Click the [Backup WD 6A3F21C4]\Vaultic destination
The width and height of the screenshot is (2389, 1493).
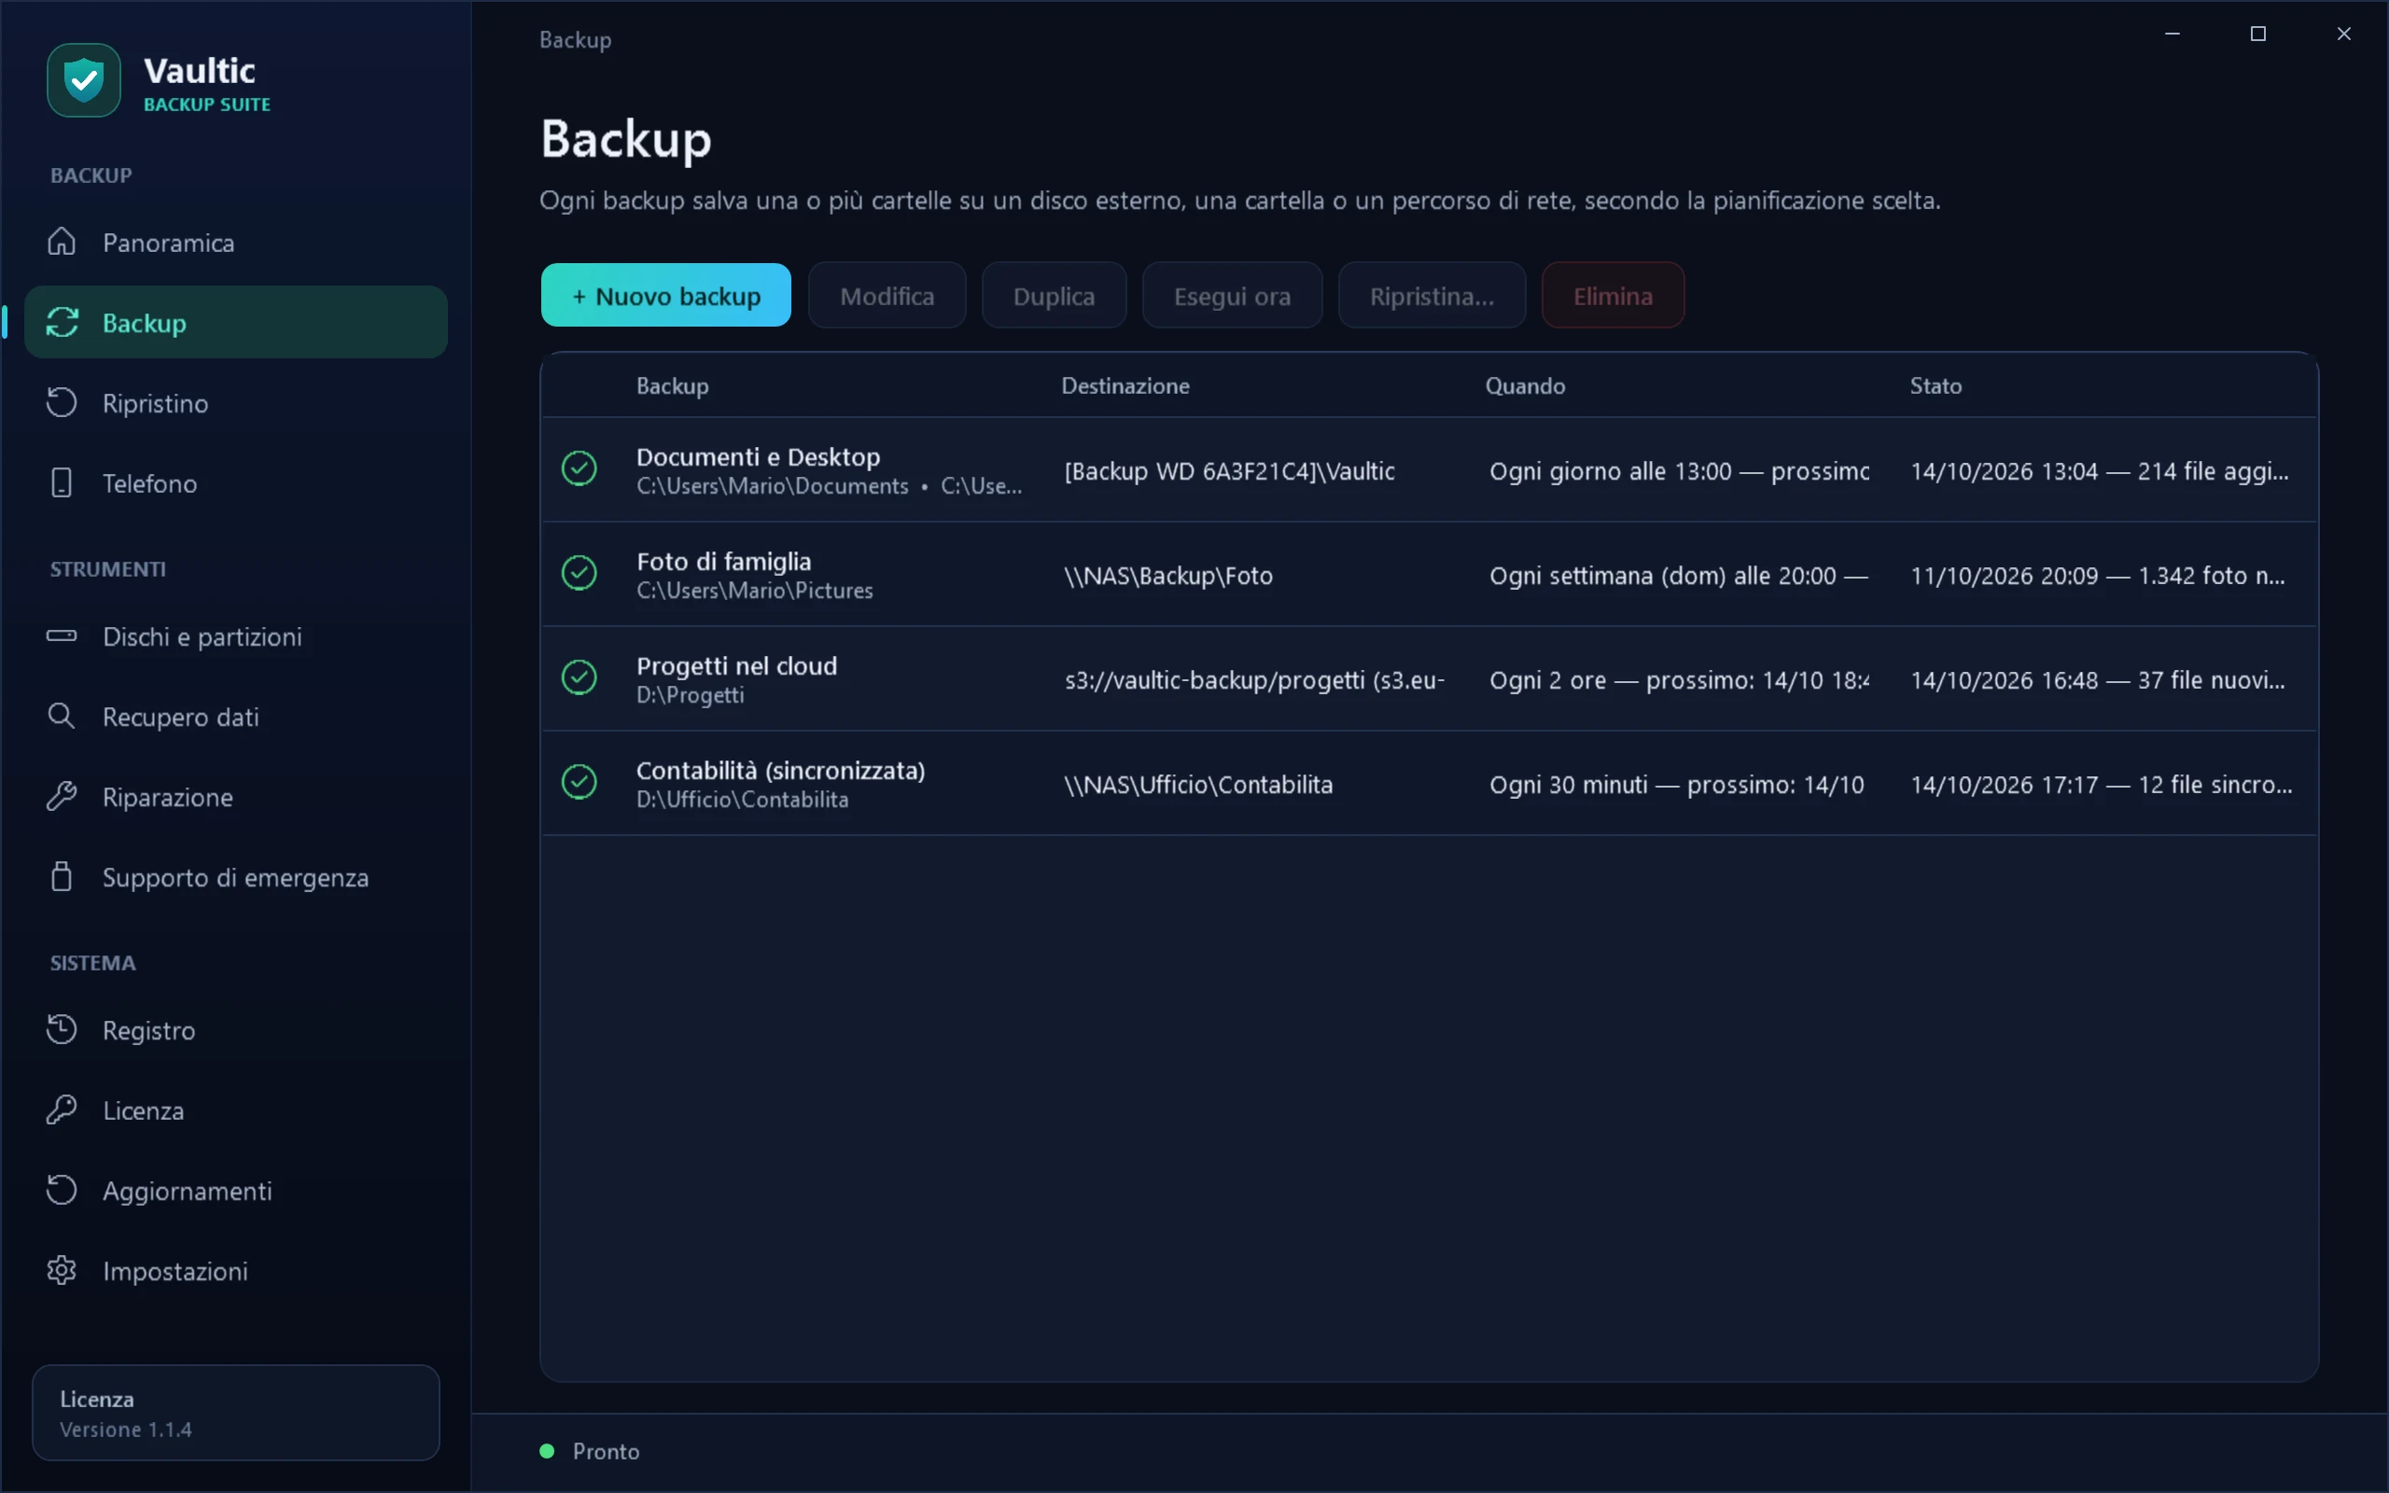[x=1229, y=471]
